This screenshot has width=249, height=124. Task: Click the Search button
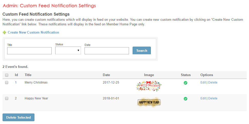[142, 50]
